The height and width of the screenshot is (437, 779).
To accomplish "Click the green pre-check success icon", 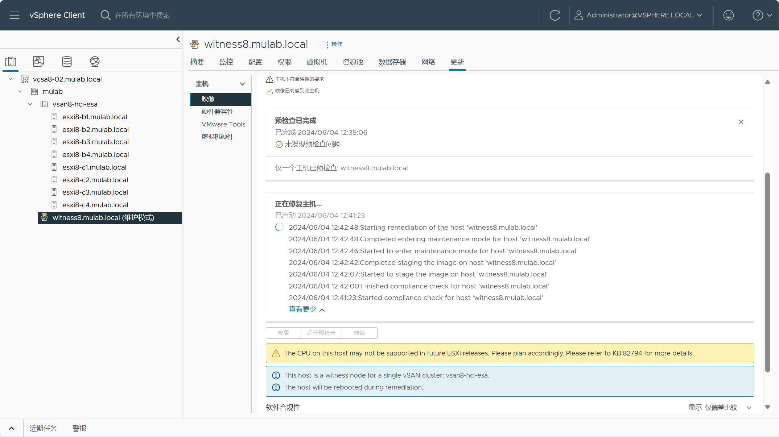I will point(279,145).
